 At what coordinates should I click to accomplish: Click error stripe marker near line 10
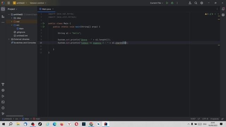[x=219, y=45]
